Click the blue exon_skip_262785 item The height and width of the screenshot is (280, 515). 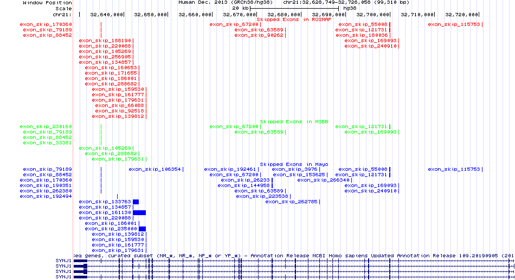tap(291, 202)
